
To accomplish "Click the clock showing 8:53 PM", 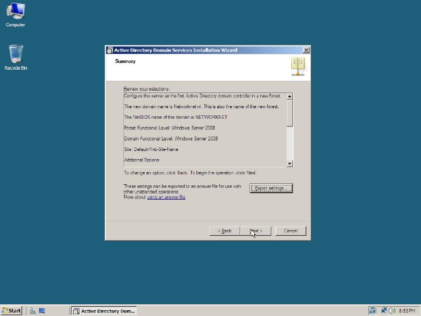I will (x=407, y=311).
